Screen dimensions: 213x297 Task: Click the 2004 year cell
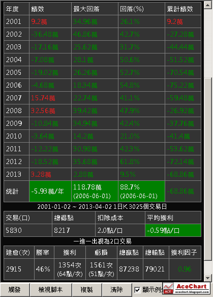16,60
